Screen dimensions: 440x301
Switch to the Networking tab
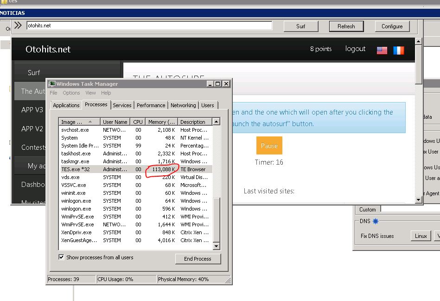pyautogui.click(x=183, y=105)
